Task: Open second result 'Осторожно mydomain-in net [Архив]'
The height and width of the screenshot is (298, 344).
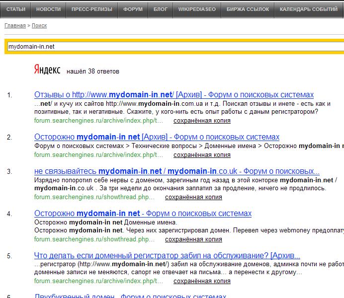Action: point(157,137)
